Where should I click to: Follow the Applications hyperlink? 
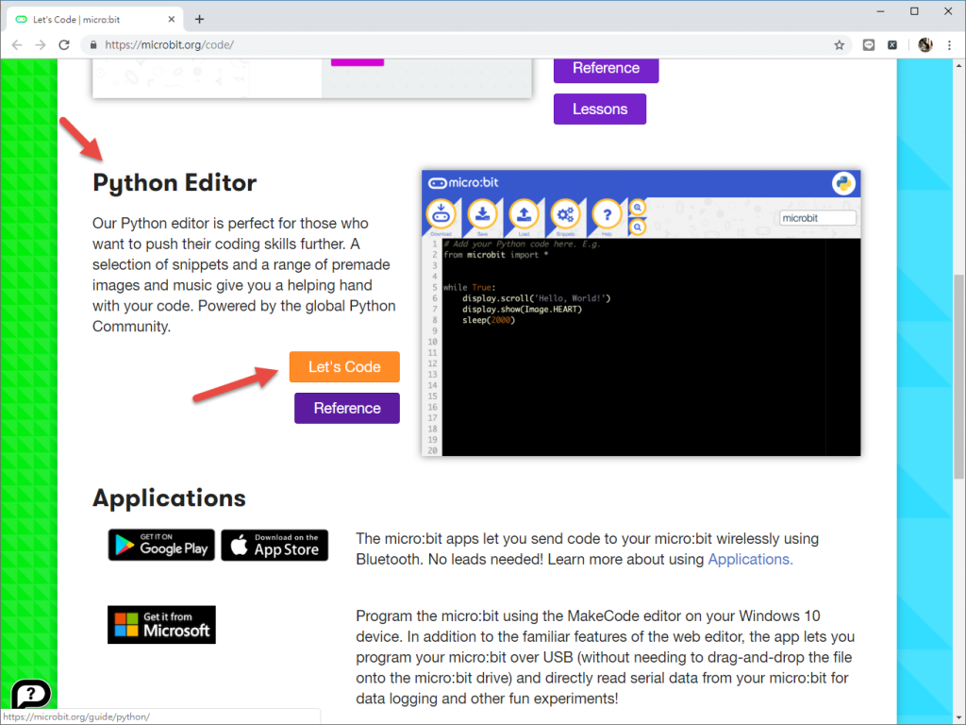(x=750, y=559)
